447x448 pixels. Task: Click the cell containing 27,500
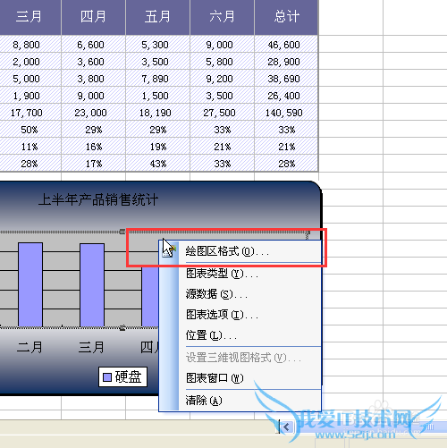222,113
